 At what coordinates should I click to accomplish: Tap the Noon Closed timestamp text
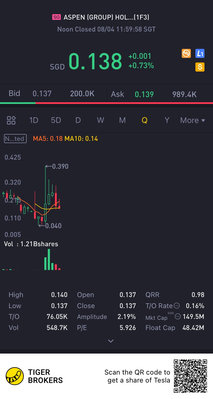(x=106, y=29)
